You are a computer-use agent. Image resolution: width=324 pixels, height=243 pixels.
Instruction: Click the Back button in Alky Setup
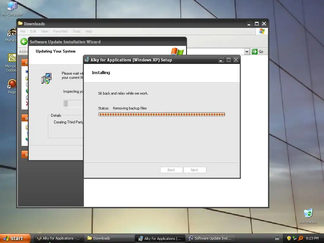coord(171,170)
